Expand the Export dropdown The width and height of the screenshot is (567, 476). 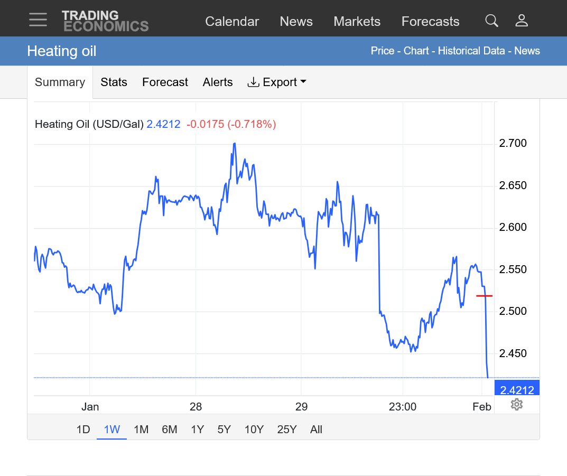[x=277, y=82]
